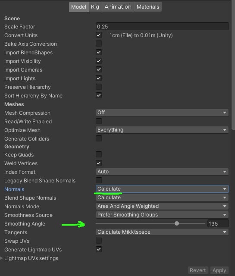235x276 pixels.
Task: Enable Bake Axis Conversion checkbox
Action: (99, 44)
